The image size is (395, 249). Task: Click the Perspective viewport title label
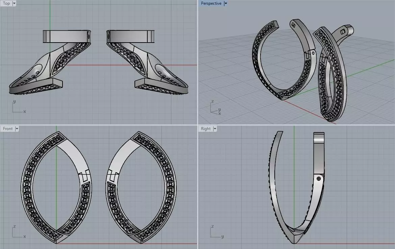pos(211,3)
